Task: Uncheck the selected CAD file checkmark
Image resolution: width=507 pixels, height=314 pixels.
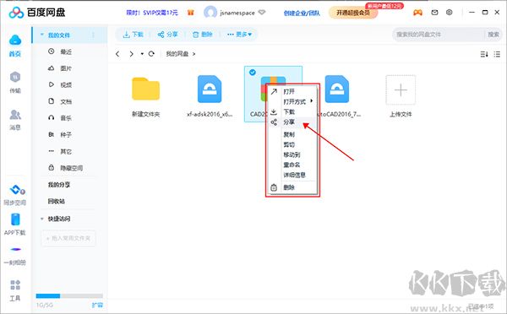Action: click(253, 73)
